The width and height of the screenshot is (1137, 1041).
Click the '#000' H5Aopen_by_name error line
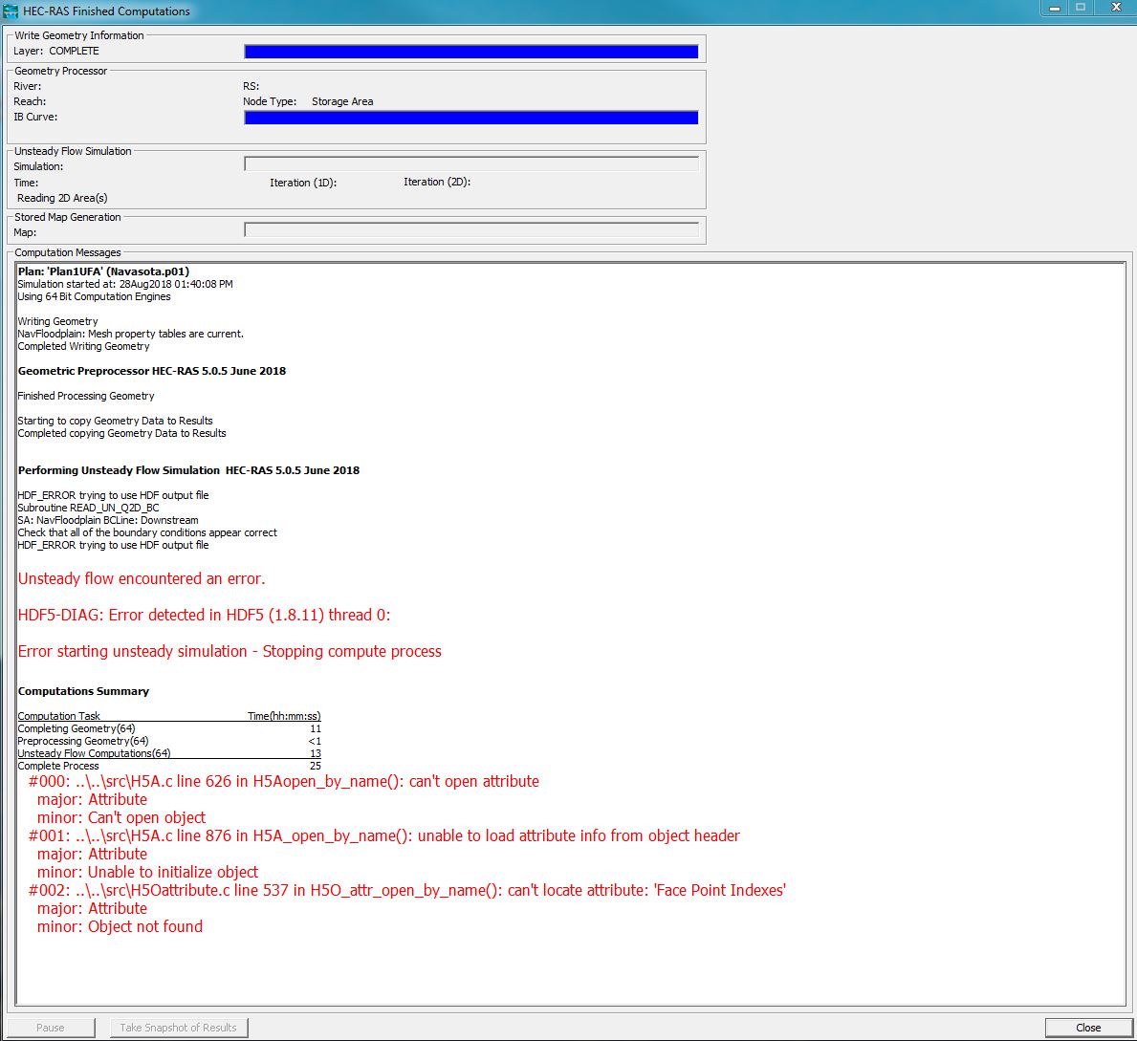point(283,782)
